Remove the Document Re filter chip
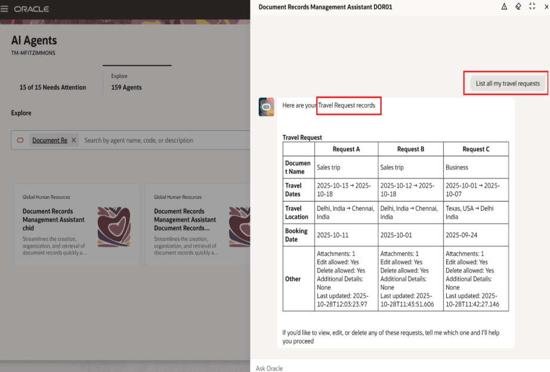The image size is (550, 372). click(74, 140)
